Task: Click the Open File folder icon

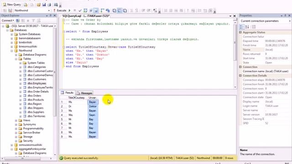Action: (x=38, y=5)
